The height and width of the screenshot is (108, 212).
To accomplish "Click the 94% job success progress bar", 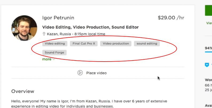I will click(x=208, y=52).
